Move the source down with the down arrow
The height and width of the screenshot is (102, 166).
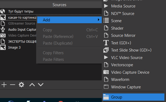41,85
